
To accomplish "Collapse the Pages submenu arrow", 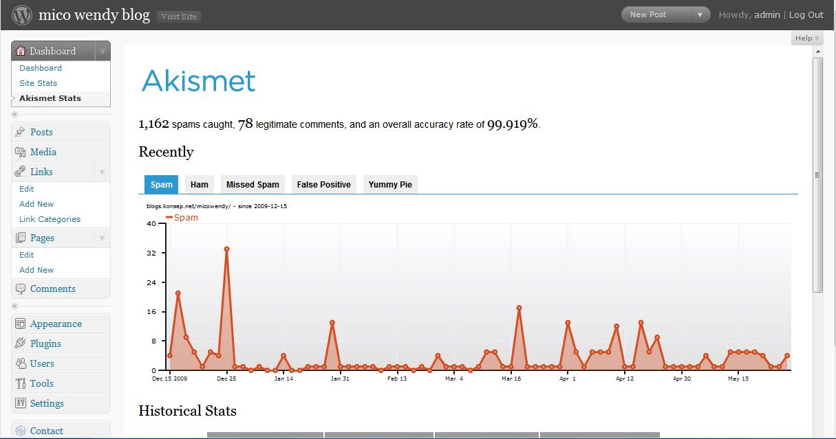I will (x=103, y=238).
